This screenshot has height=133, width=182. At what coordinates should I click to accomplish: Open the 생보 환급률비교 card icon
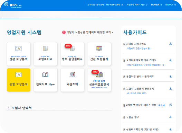(x=73, y=48)
